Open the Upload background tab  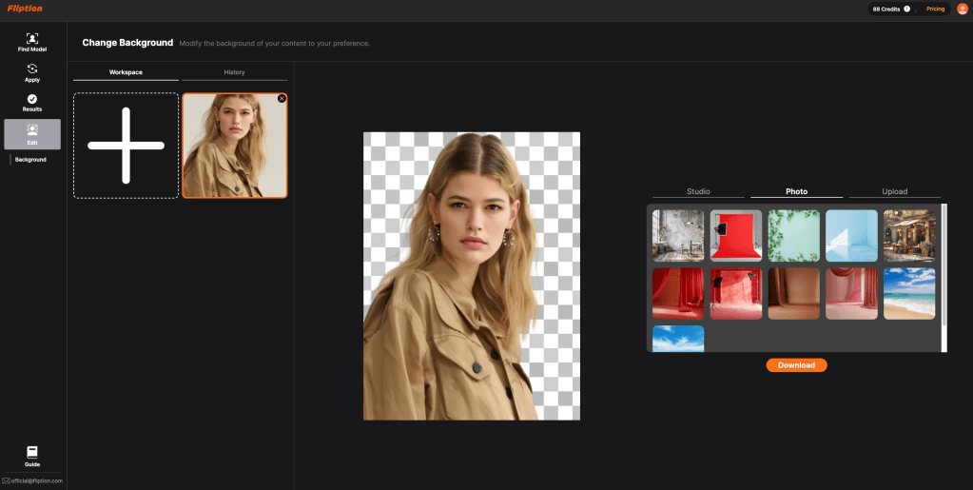click(x=894, y=191)
